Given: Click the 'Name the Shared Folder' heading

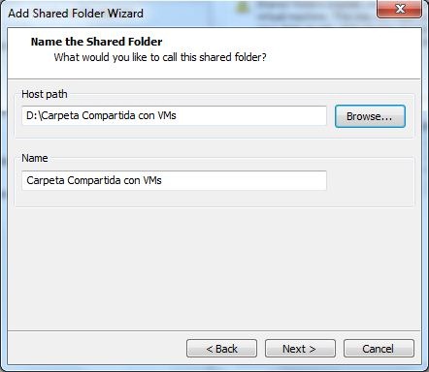Looking at the screenshot, I should [x=96, y=42].
